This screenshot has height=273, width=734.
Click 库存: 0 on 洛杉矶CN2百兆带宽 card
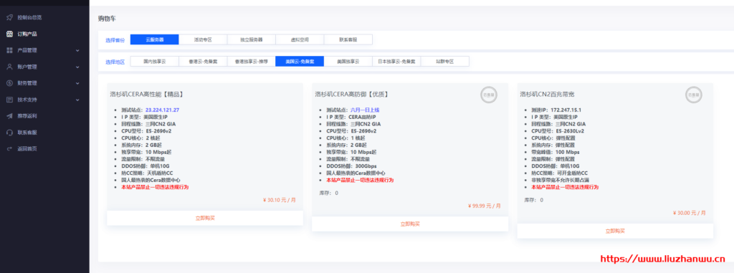point(533,200)
